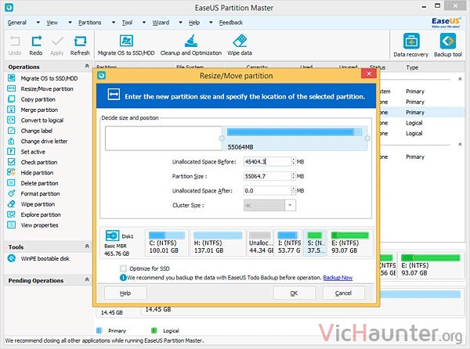The width and height of the screenshot is (470, 349).
Task: Open the View menu
Action: (52, 23)
